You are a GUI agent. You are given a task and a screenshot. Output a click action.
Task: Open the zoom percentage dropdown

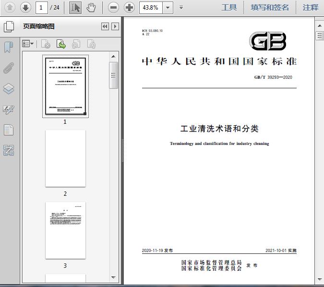point(168,7)
